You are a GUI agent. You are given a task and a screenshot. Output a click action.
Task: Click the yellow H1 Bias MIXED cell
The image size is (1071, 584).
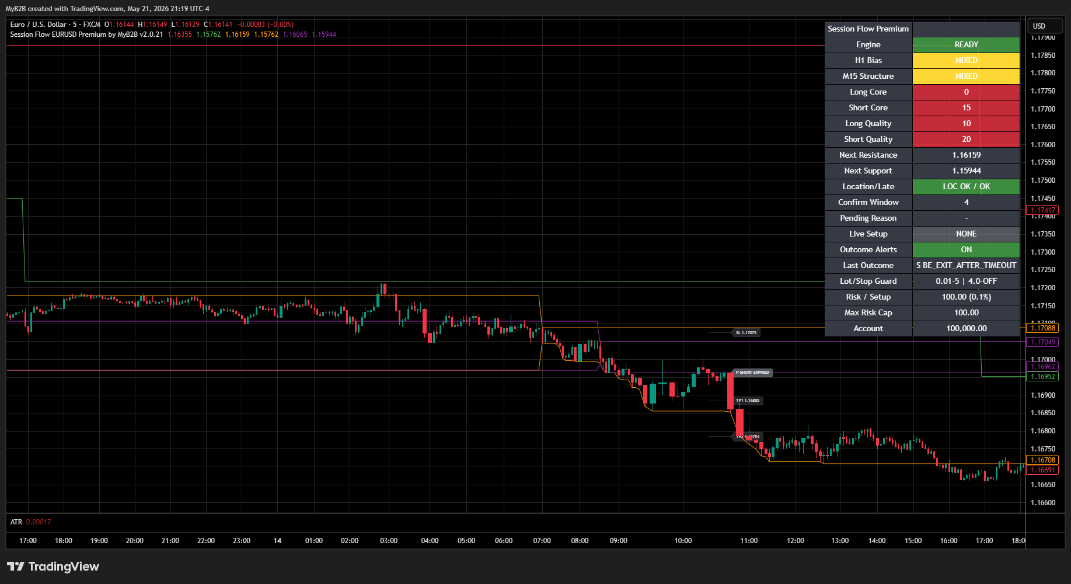[x=966, y=60]
